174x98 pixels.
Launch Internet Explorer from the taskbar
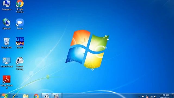coord(15,96)
